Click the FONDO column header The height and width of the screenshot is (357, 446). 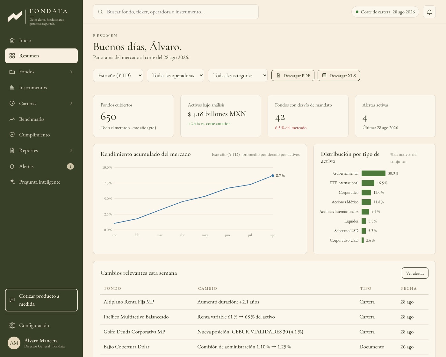click(113, 288)
